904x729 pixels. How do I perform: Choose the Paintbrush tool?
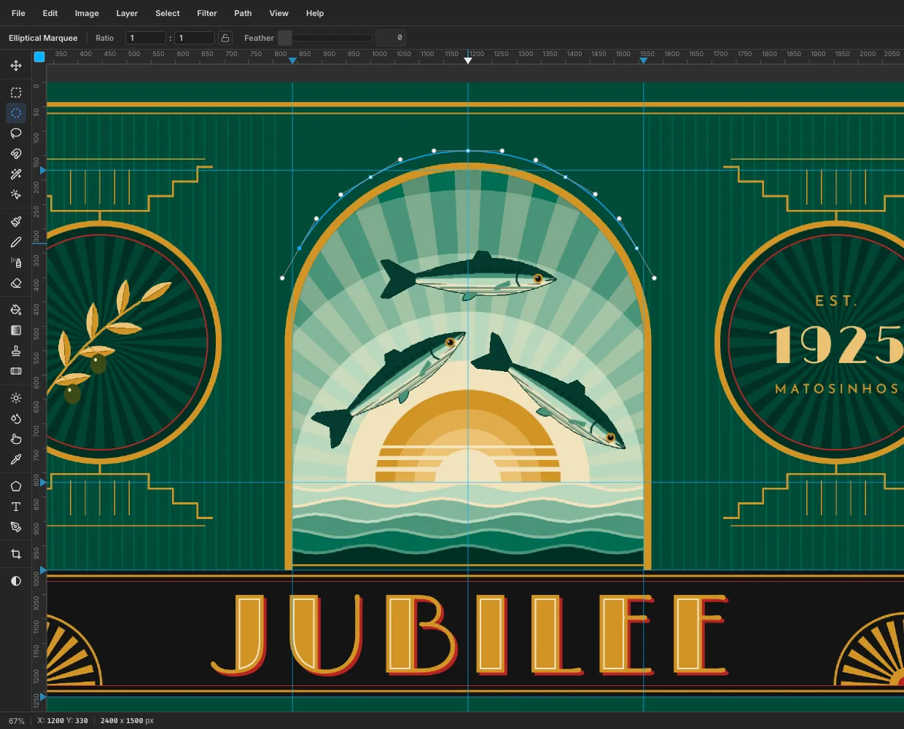(x=16, y=222)
